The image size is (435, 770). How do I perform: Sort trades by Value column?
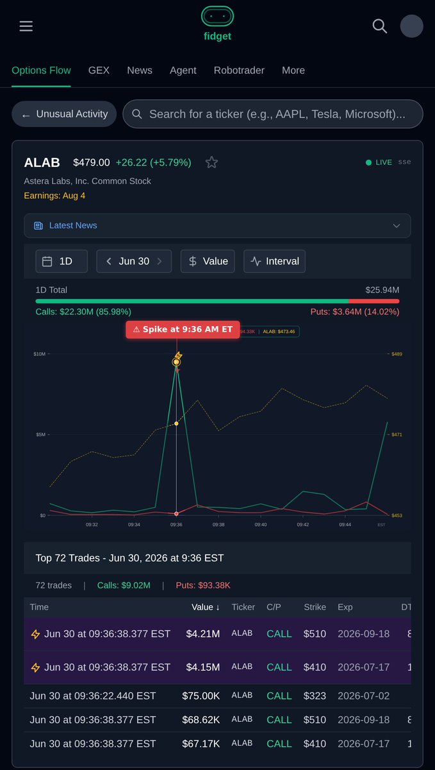(x=206, y=607)
